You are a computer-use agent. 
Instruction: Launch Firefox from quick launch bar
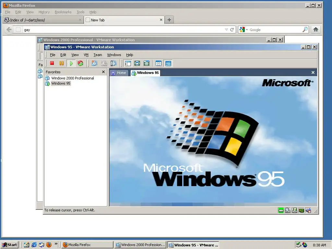coord(49,245)
